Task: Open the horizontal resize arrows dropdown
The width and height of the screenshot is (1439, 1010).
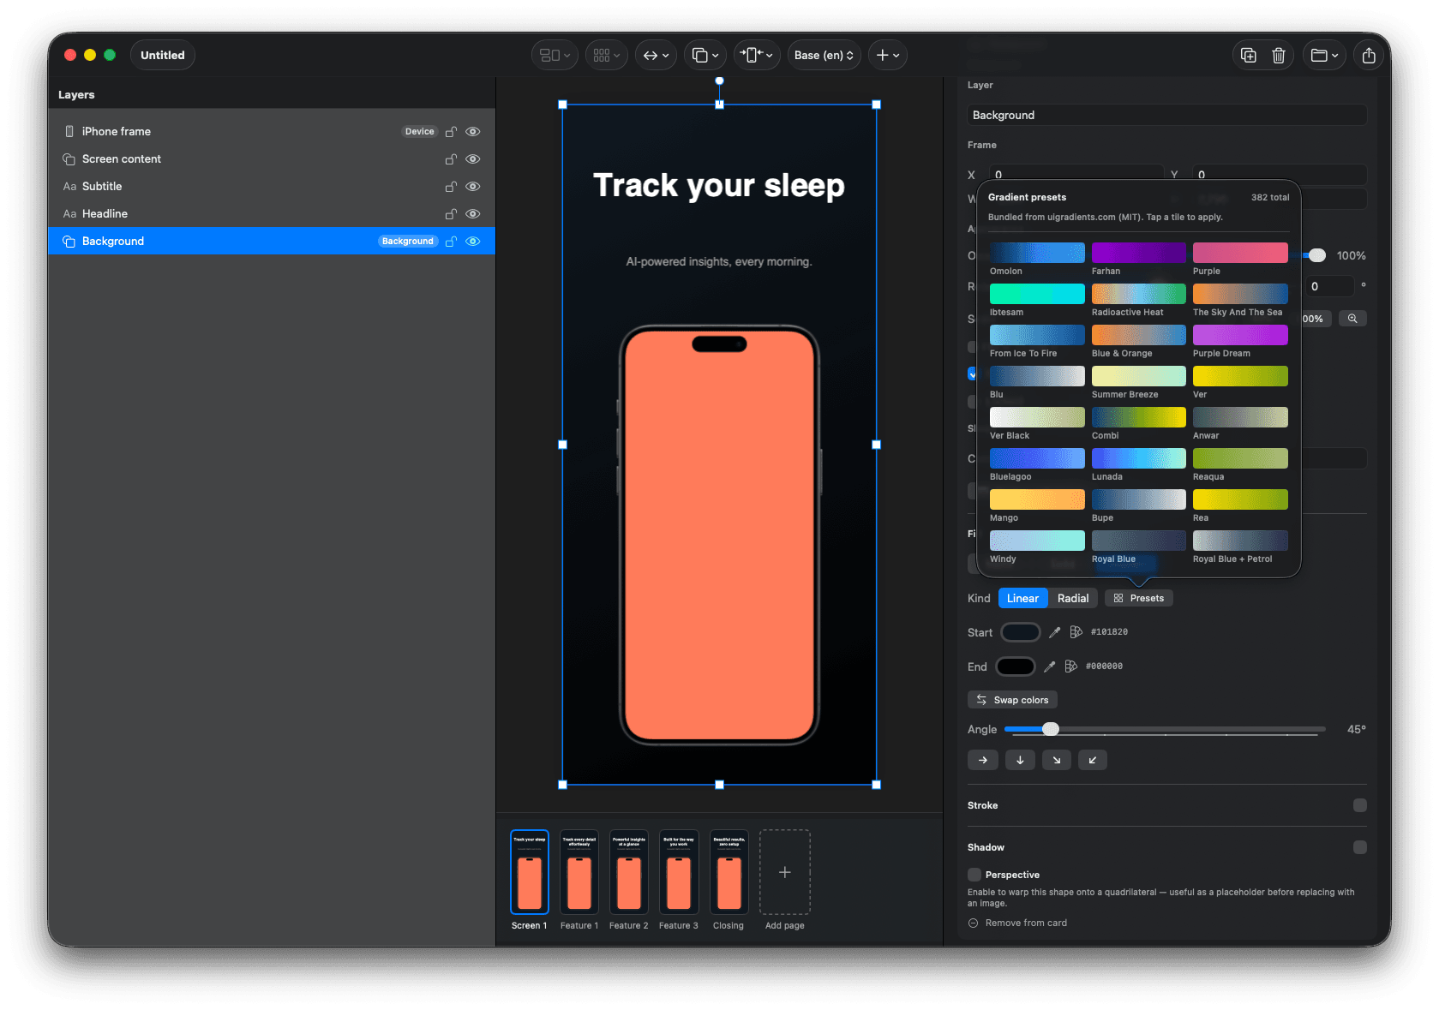Action: (656, 55)
